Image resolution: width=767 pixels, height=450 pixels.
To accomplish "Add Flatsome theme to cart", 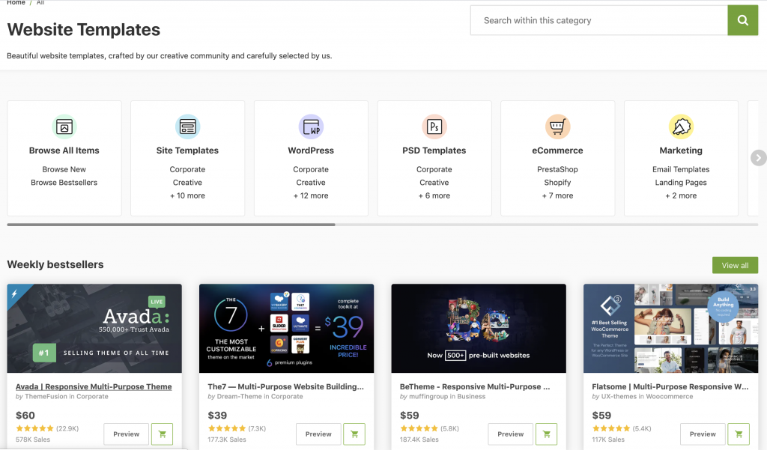I will click(x=739, y=434).
